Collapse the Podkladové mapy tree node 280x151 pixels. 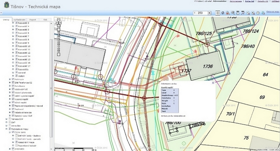click(6, 129)
